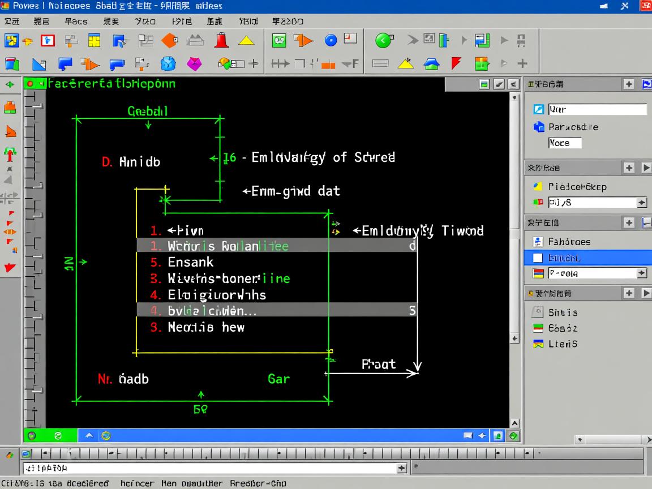Click the green circular back arrow icon

point(384,40)
